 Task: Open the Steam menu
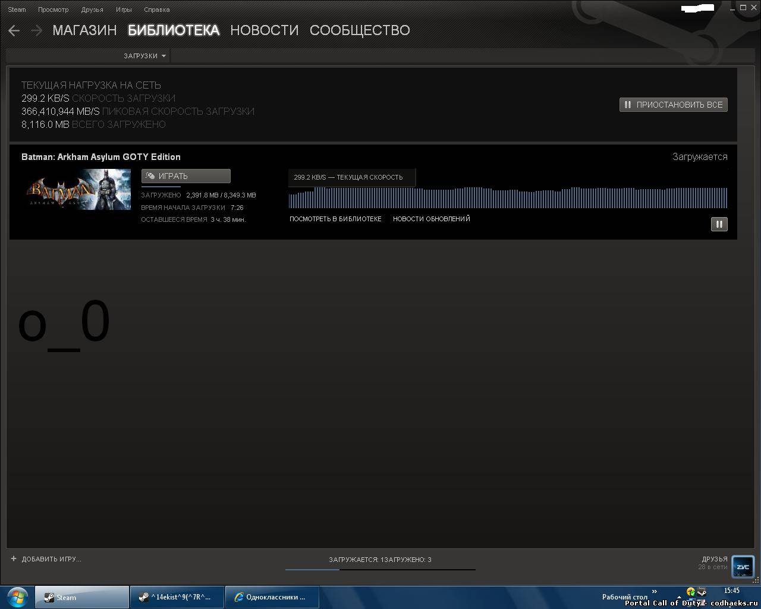17,10
